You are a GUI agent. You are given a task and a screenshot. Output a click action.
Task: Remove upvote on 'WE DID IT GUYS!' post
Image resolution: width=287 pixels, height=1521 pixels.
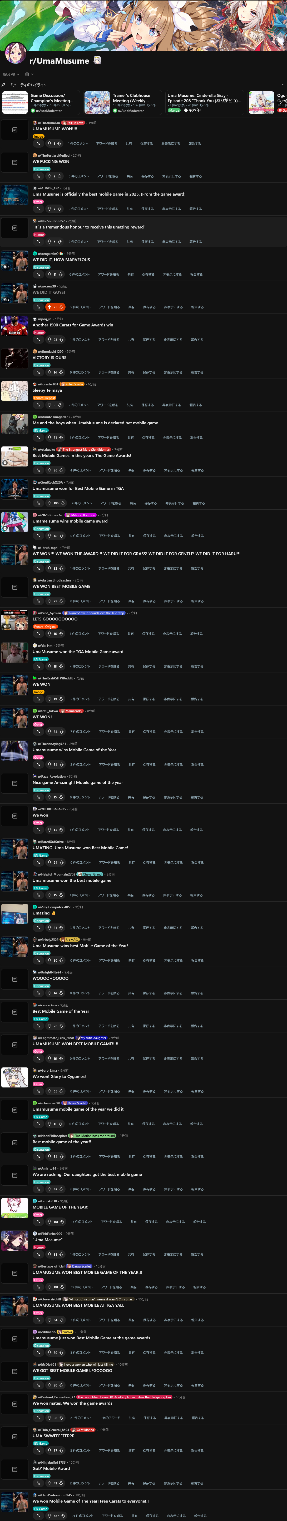coord(50,307)
